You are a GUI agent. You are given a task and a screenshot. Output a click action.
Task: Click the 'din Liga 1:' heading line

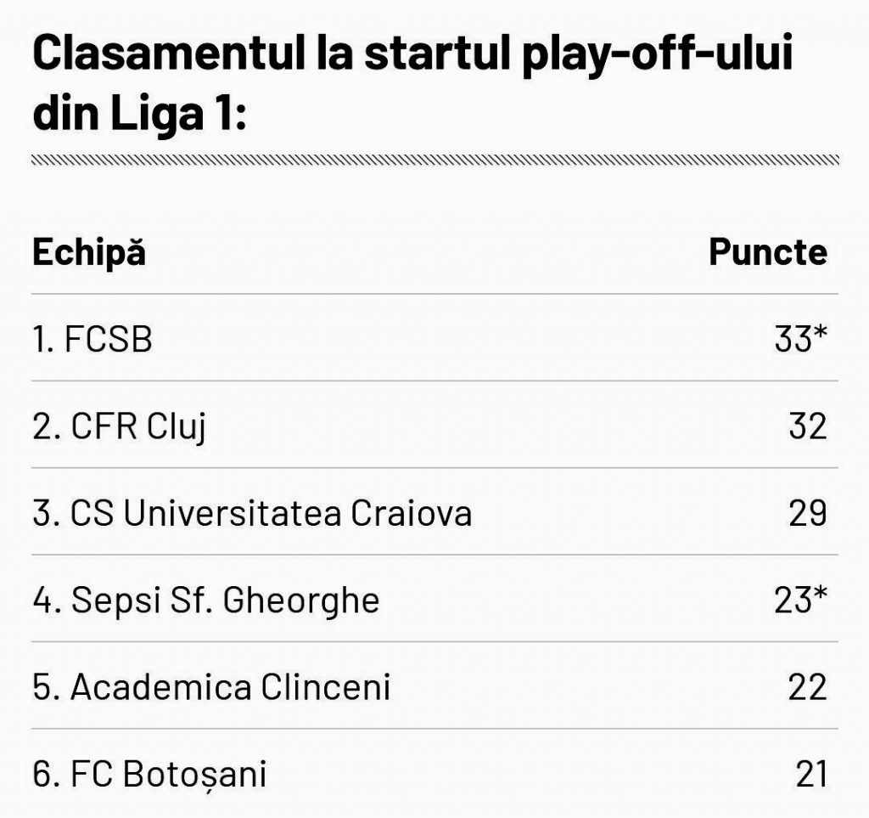point(139,115)
